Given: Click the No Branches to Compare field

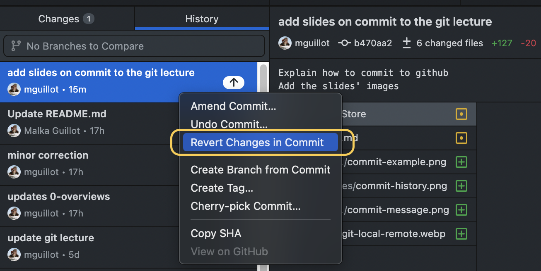Looking at the screenshot, I should (134, 46).
